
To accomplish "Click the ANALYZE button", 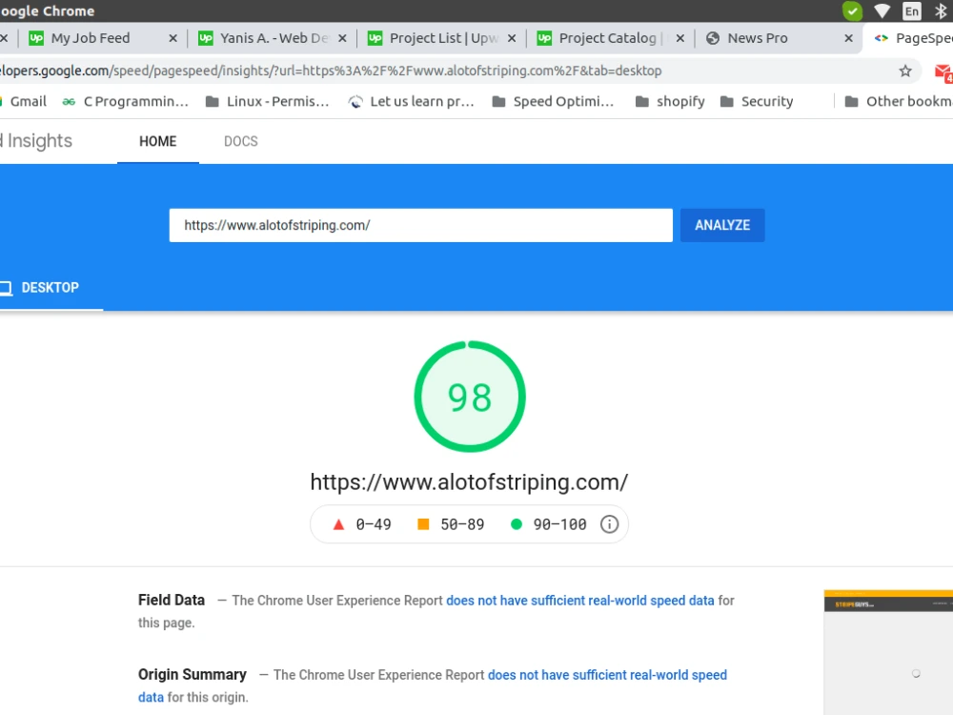I will pos(722,226).
